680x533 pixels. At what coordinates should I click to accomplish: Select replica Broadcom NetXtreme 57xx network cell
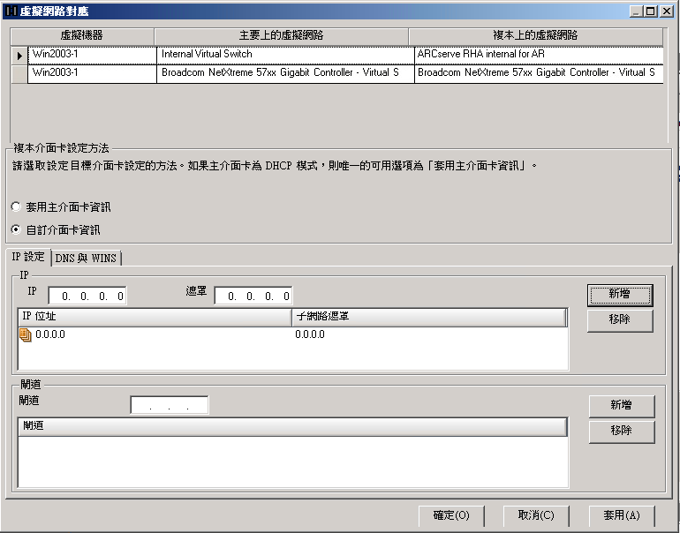pyautogui.click(x=539, y=73)
